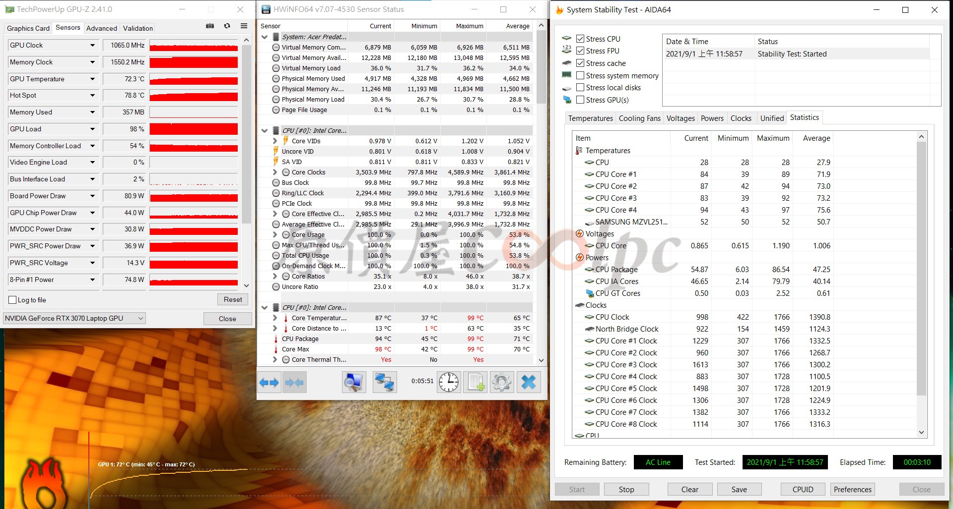Click HWiNFO monitor overview icon

[354, 382]
